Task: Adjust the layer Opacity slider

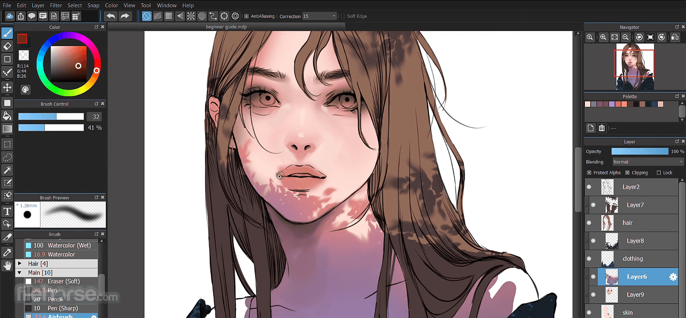Action: [640, 151]
